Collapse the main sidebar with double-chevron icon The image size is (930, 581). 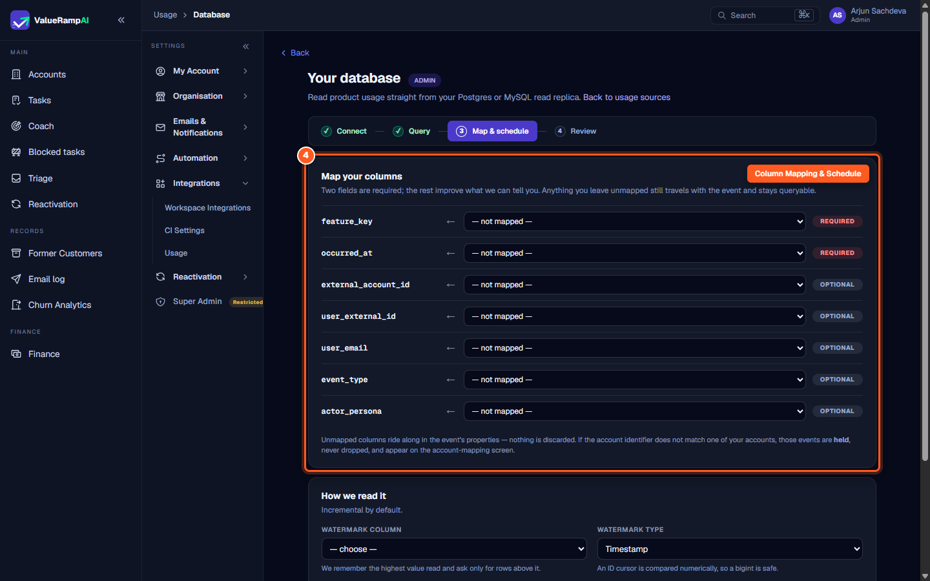tap(121, 20)
